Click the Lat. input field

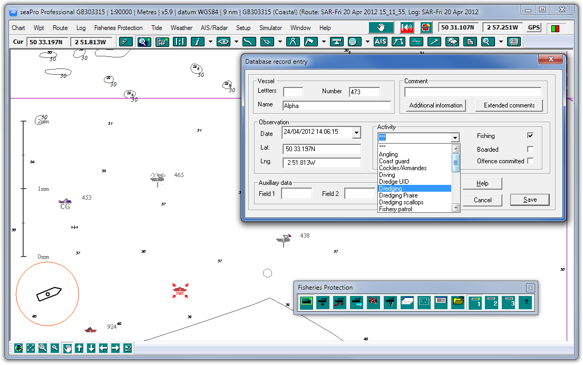pyautogui.click(x=322, y=149)
